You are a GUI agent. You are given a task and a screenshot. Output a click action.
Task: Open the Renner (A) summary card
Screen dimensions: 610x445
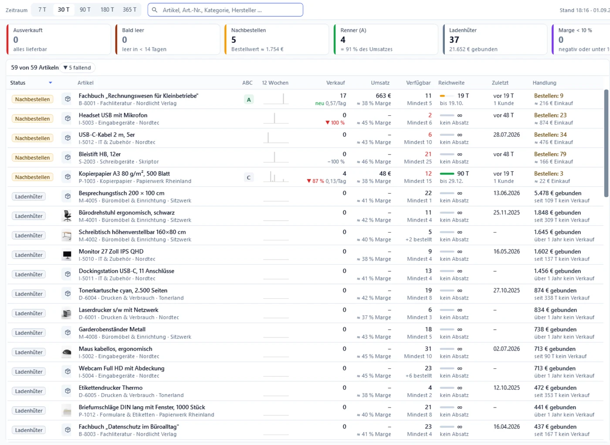[386, 39]
